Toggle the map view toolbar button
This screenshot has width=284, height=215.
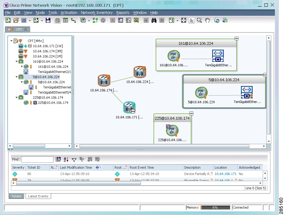click(58, 20)
